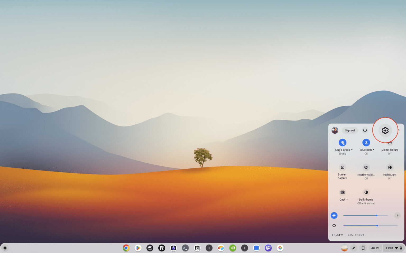
Task: Toggle Nearby visibility on
Action: coord(366,168)
